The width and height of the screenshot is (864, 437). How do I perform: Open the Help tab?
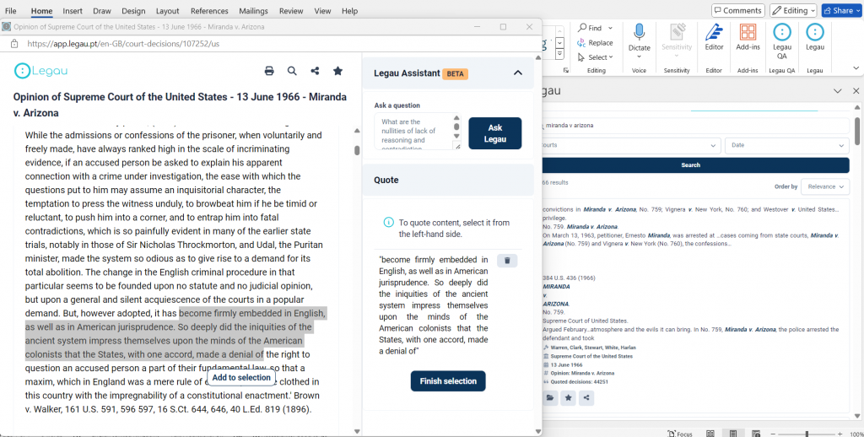(349, 11)
